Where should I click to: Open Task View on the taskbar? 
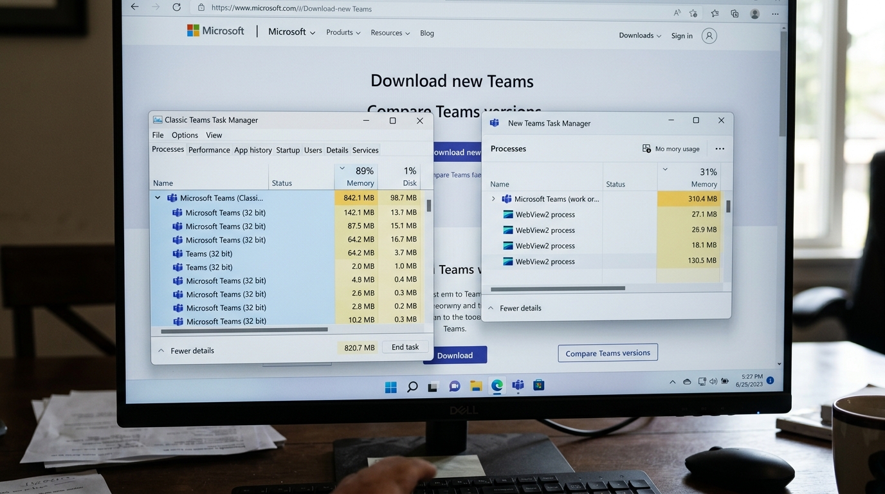433,387
